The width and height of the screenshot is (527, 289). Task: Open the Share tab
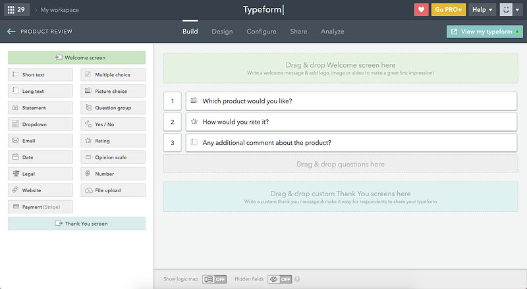[298, 31]
